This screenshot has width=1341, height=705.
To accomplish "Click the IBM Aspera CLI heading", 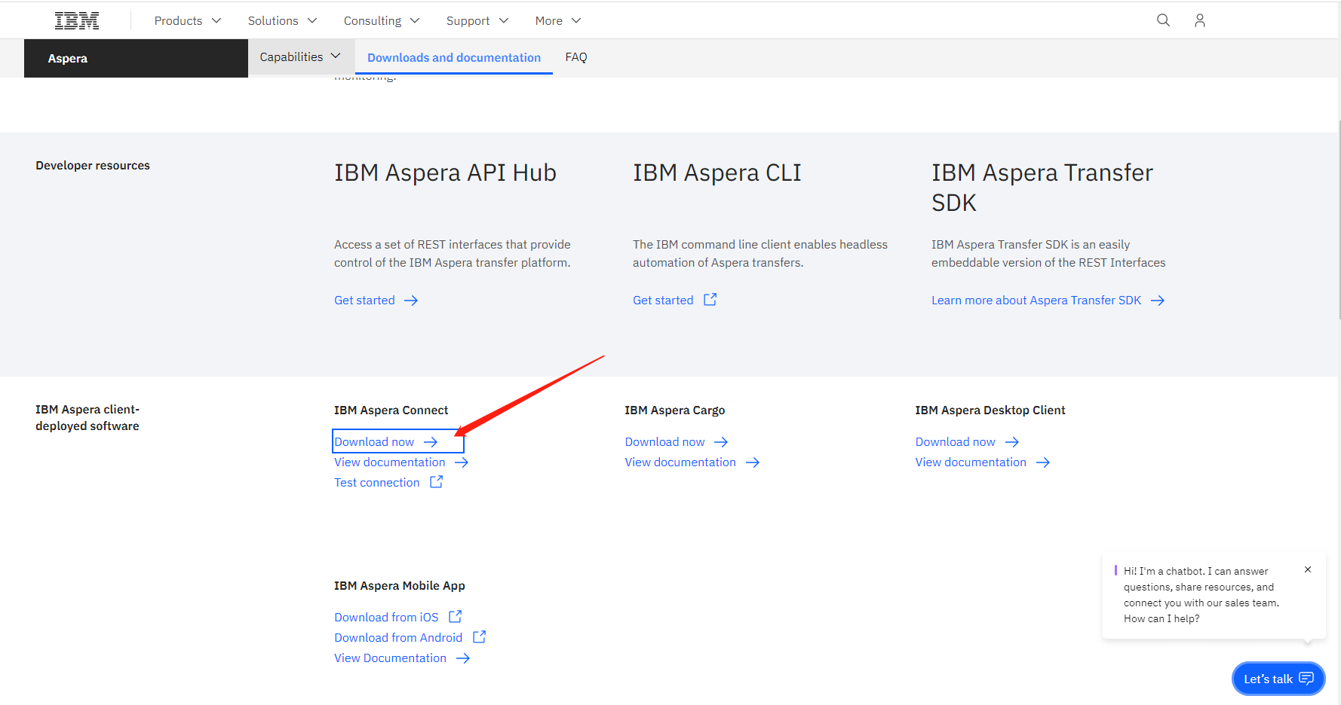I will pyautogui.click(x=717, y=172).
